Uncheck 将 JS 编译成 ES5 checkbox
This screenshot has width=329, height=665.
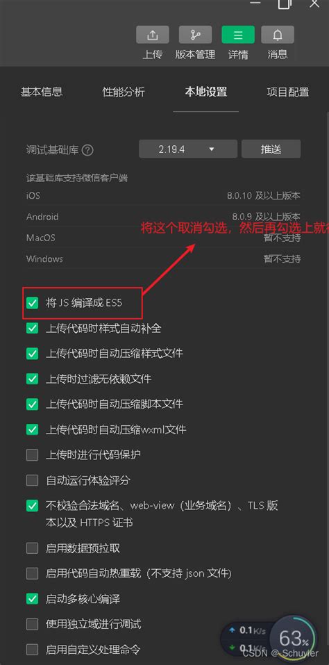point(32,303)
